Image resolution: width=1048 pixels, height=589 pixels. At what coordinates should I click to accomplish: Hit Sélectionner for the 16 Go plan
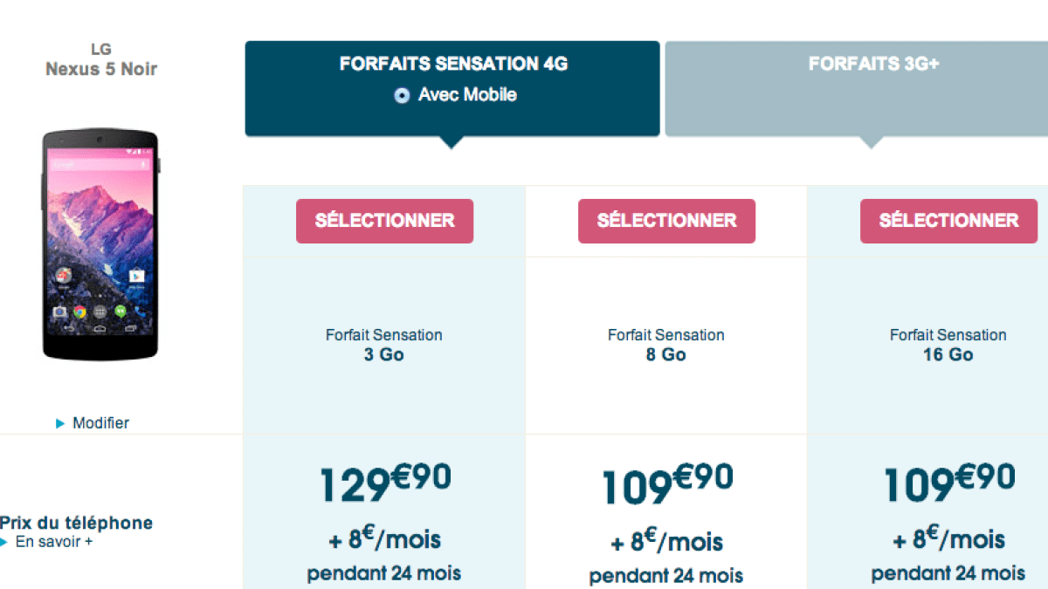point(948,221)
